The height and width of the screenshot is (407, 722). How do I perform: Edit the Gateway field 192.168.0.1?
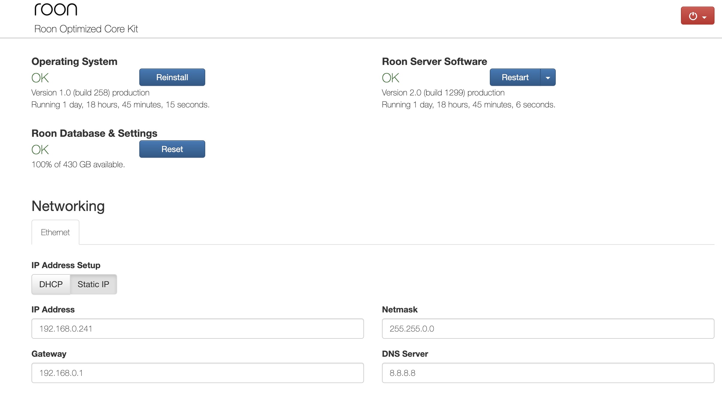(x=198, y=373)
